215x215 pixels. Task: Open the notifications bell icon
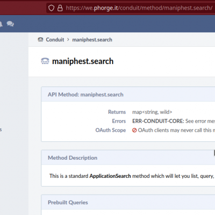point(1,24)
